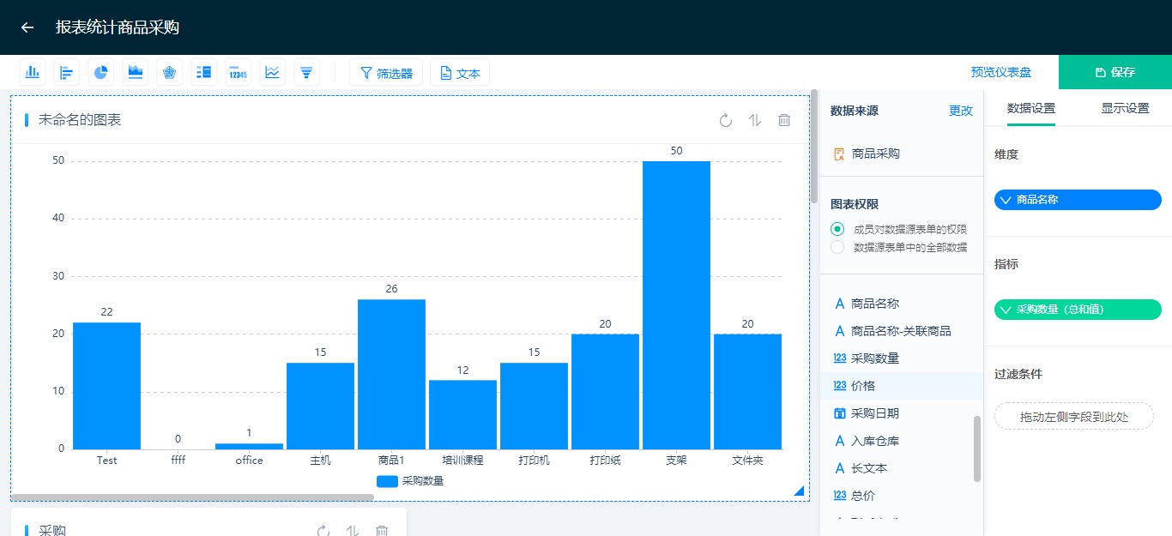Click the 商品采购 data source form
This screenshot has width=1172, height=536.
pyautogui.click(x=867, y=154)
